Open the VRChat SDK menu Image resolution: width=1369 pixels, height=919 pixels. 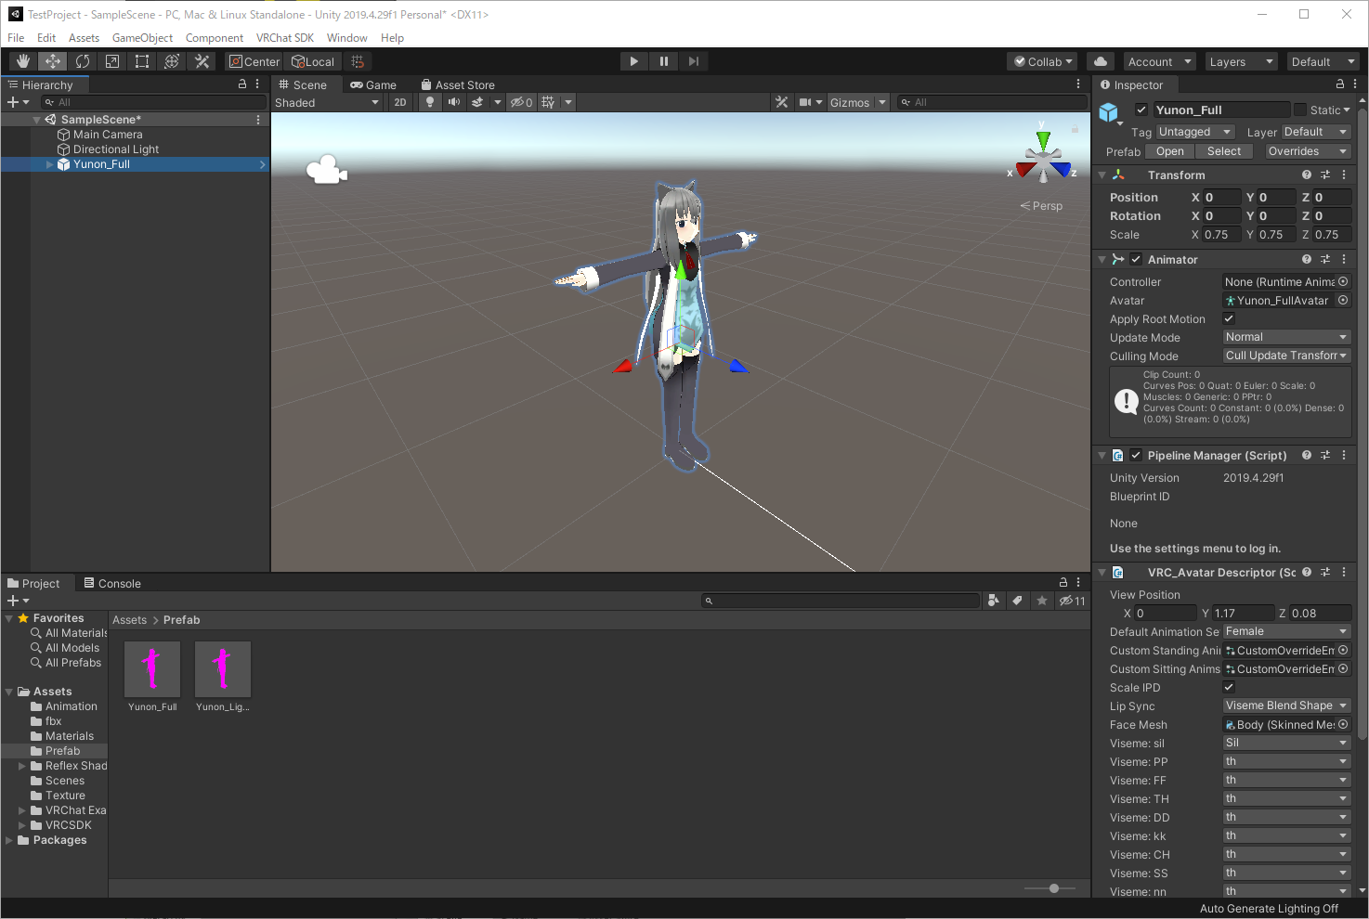pyautogui.click(x=285, y=38)
